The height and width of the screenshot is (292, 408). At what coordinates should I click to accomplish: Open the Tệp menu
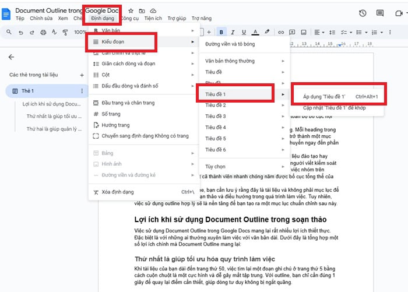(x=20, y=18)
